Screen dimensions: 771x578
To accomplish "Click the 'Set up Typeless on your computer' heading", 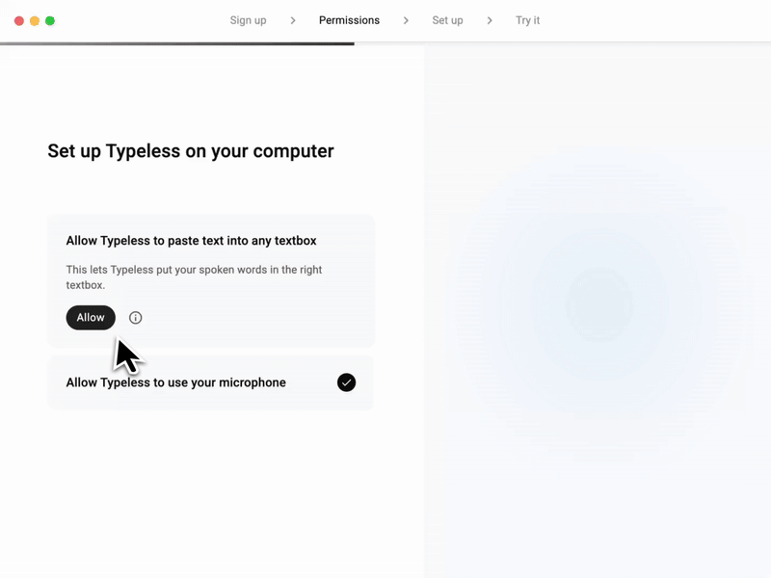I will 191,151.
